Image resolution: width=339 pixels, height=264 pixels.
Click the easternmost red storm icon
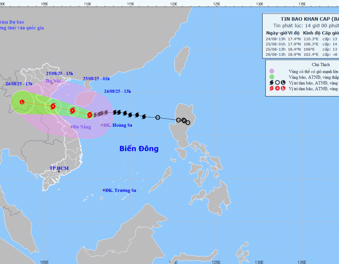(x=90, y=115)
